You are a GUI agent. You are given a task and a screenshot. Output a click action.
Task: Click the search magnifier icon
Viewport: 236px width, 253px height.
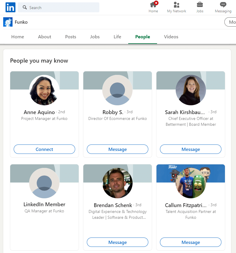coord(24,7)
